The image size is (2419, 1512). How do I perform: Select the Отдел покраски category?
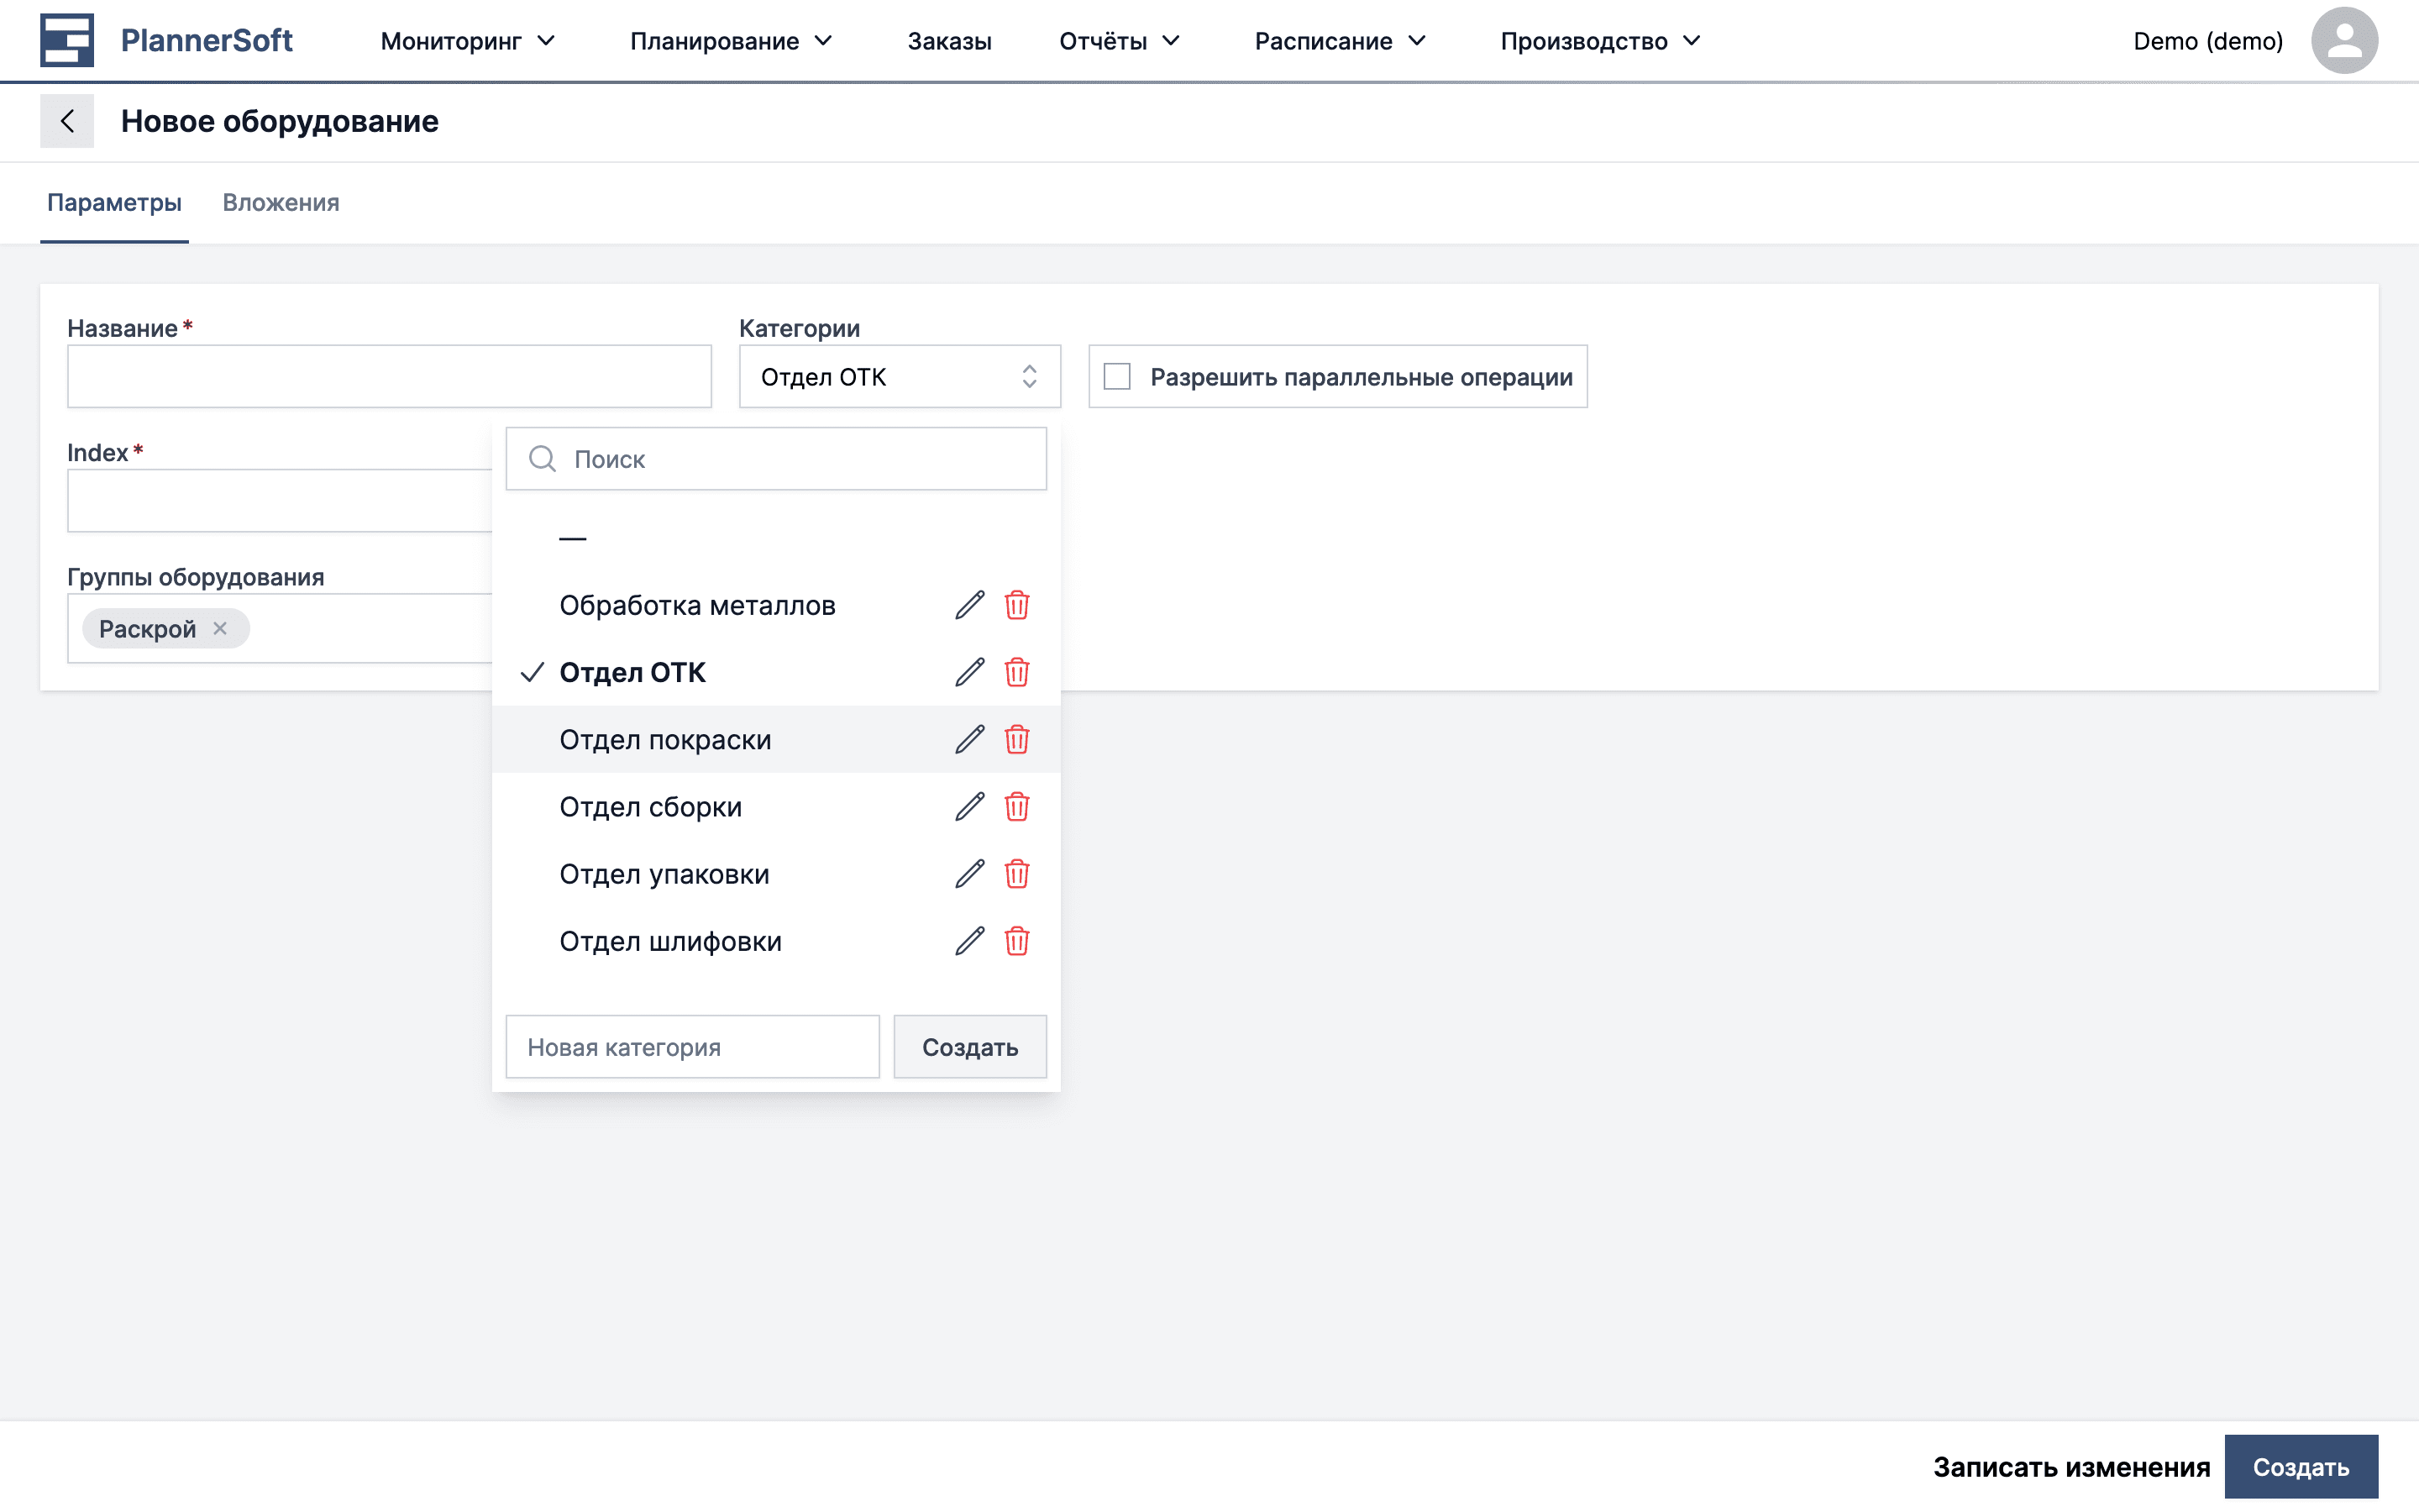point(664,740)
